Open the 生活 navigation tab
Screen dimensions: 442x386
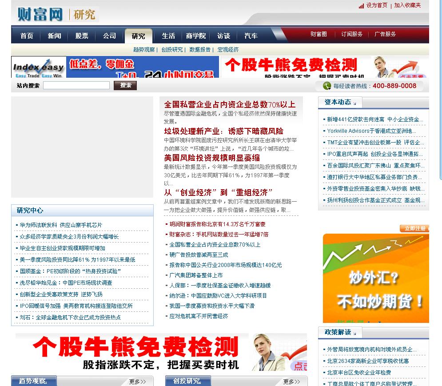[168, 36]
